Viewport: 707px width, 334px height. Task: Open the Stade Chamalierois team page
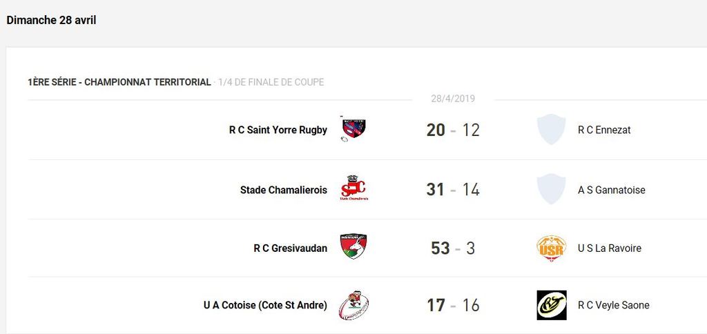(284, 190)
